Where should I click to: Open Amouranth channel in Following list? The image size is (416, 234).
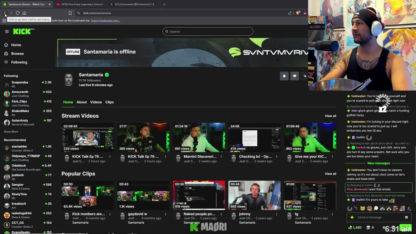28,94
